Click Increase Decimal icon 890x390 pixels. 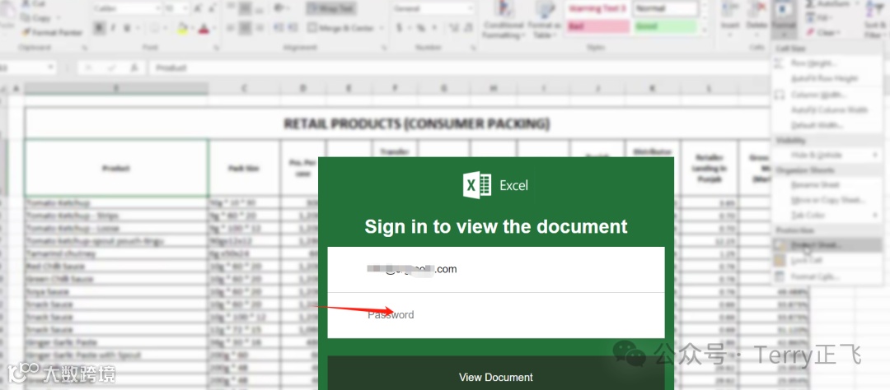[454, 28]
